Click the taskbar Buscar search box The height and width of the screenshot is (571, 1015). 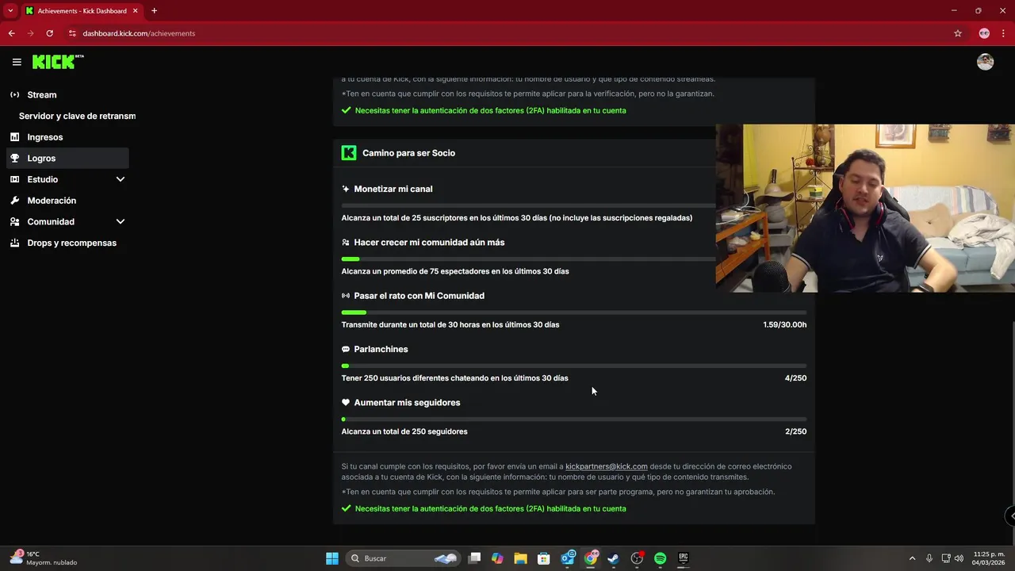[x=404, y=558]
